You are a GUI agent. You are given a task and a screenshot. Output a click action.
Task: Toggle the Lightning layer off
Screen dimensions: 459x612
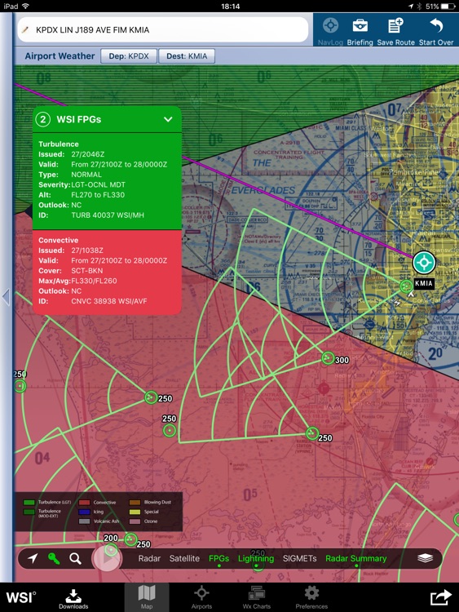click(256, 558)
